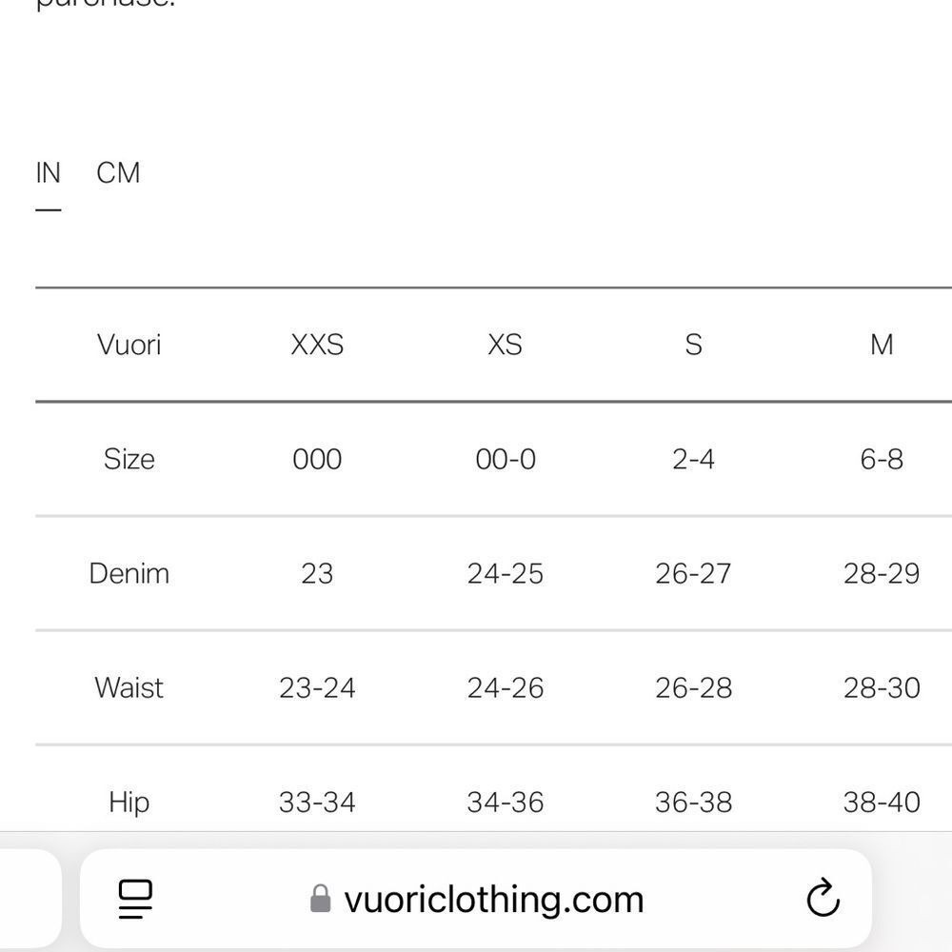Select the IN units tab
This screenshot has height=952, width=952.
(x=48, y=173)
